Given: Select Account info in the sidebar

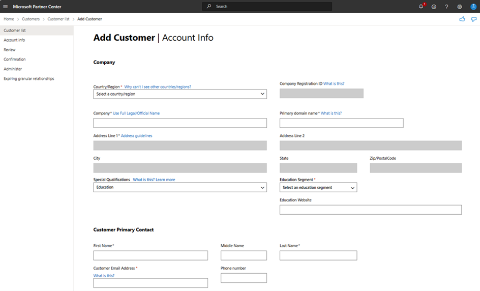Looking at the screenshot, I should [14, 40].
